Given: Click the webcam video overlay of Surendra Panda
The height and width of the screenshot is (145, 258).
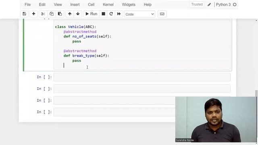Looking at the screenshot, I should pos(216,119).
